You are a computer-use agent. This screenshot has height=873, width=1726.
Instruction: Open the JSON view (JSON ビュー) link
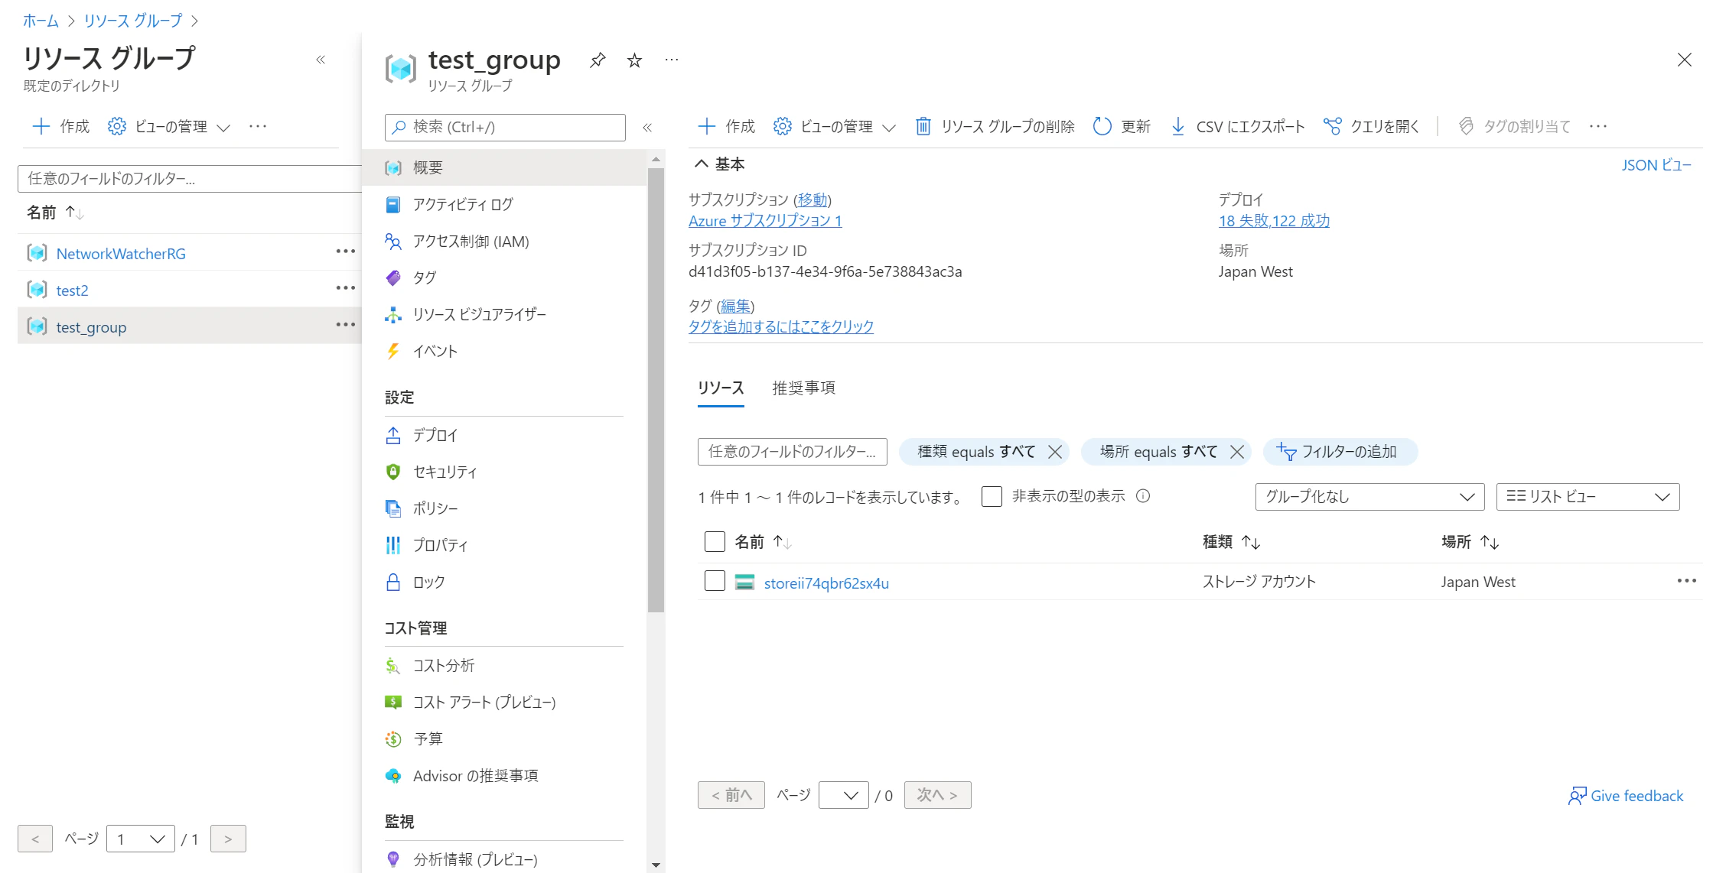click(1656, 165)
